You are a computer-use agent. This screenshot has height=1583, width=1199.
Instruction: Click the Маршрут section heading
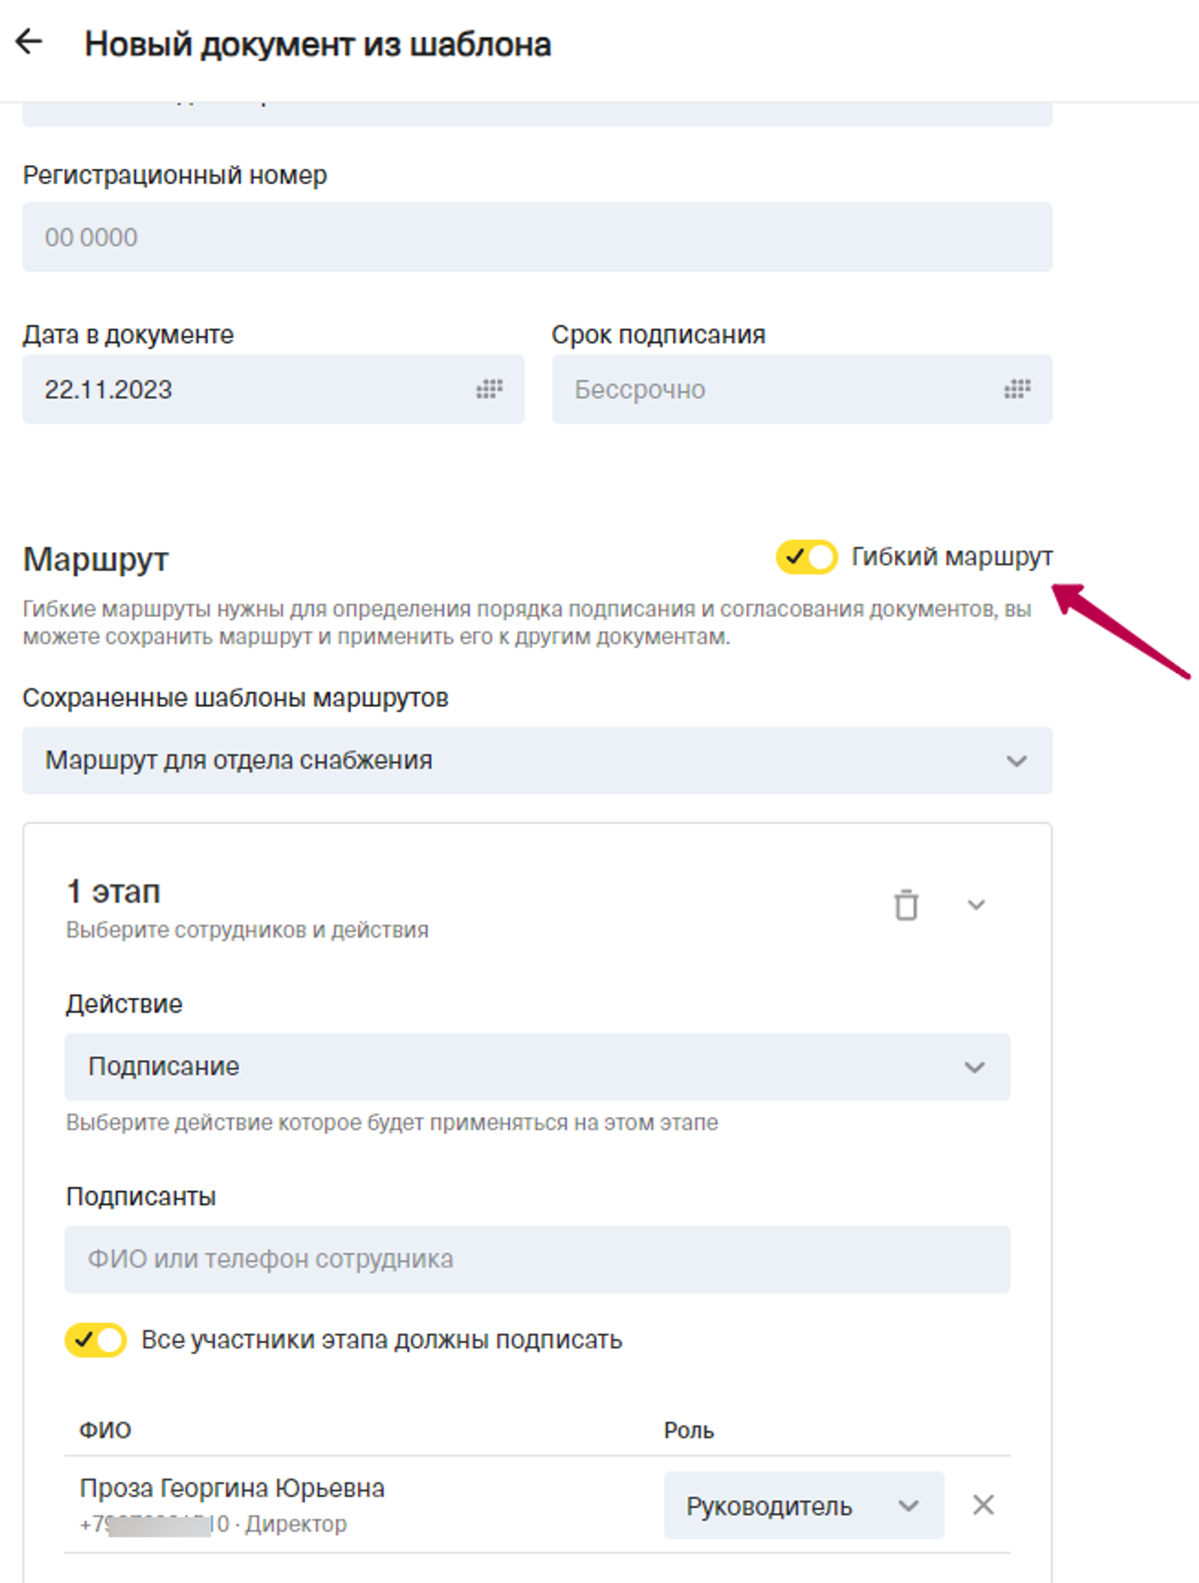[x=96, y=559]
